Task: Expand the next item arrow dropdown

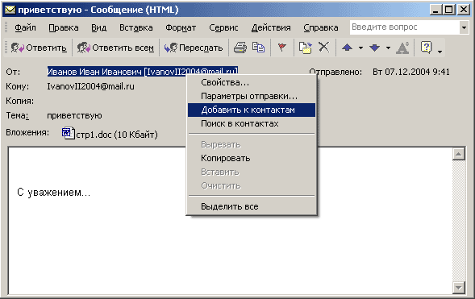Action: click(388, 48)
